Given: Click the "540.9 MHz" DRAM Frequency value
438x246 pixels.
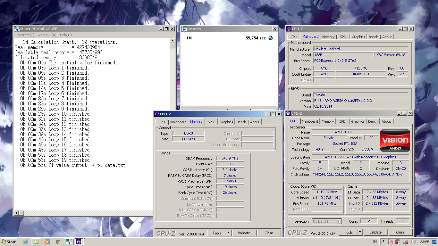Looking at the screenshot, I should coord(230,158).
